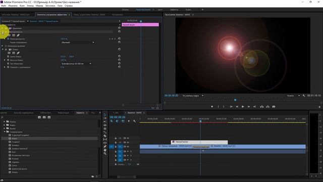Toggle the lock on track V3
The height and width of the screenshot is (182, 323).
point(116,138)
